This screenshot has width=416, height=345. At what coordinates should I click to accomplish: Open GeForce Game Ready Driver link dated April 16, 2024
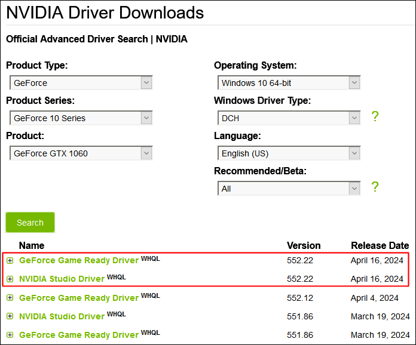[79, 260]
